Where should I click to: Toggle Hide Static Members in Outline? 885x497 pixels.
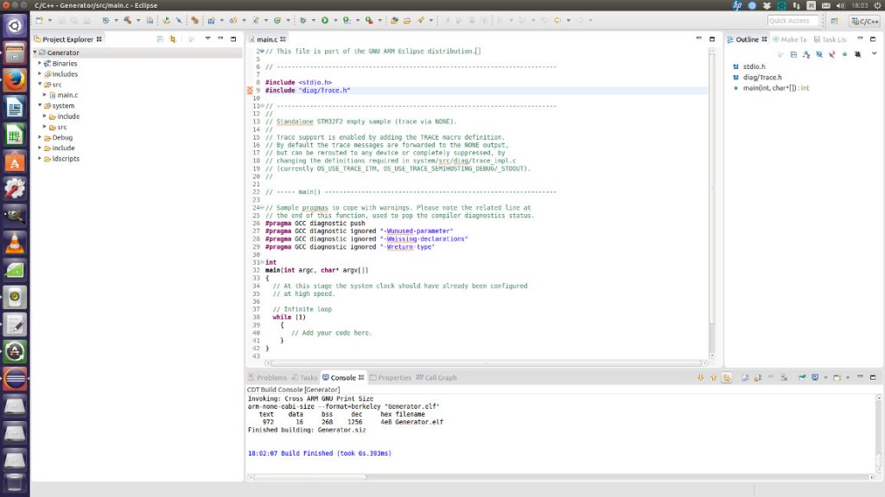tap(832, 54)
